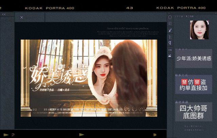Click the portrait avatar thumbnail

coord(199,30)
